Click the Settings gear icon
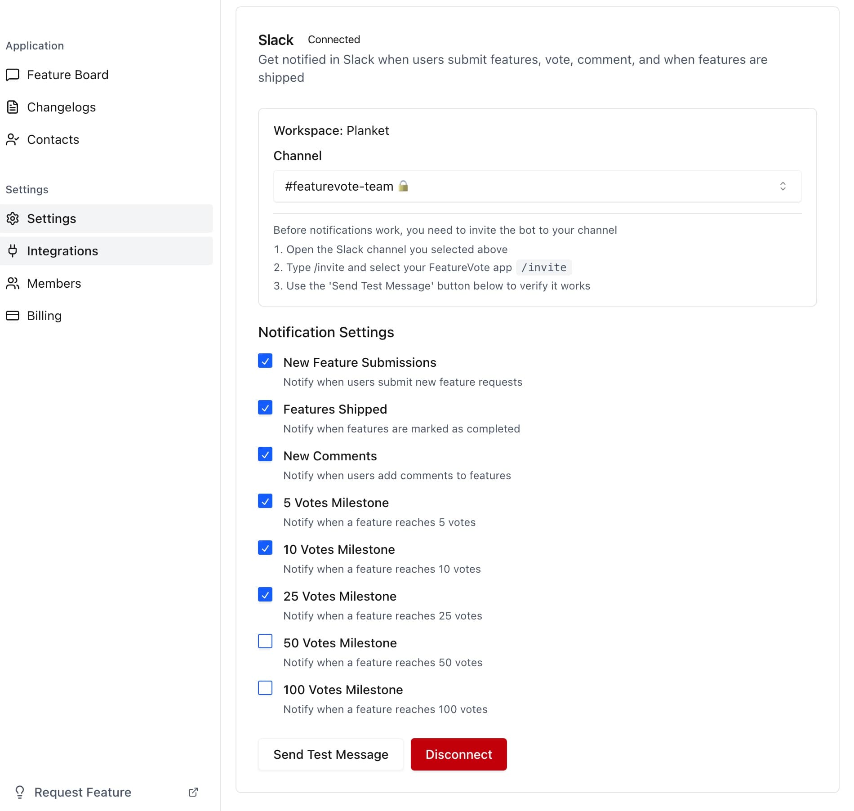Viewport: 854px width, 811px height. [13, 218]
